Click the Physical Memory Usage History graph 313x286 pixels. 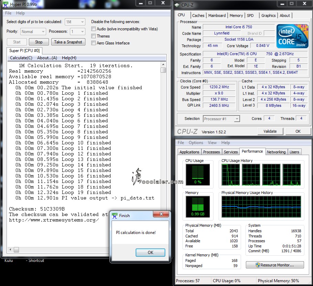coord(261,206)
